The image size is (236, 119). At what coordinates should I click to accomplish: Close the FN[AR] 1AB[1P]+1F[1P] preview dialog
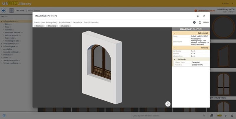click(x=204, y=16)
